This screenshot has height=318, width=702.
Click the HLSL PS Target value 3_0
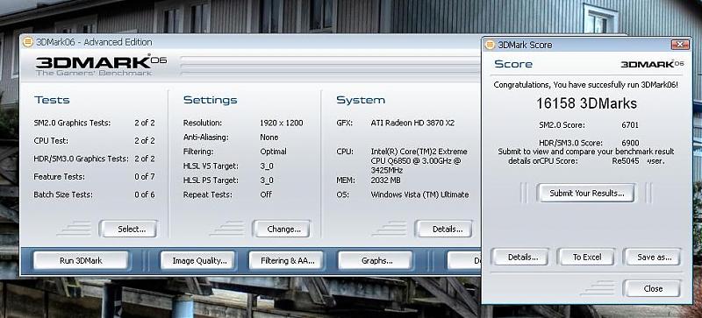pyautogui.click(x=267, y=180)
